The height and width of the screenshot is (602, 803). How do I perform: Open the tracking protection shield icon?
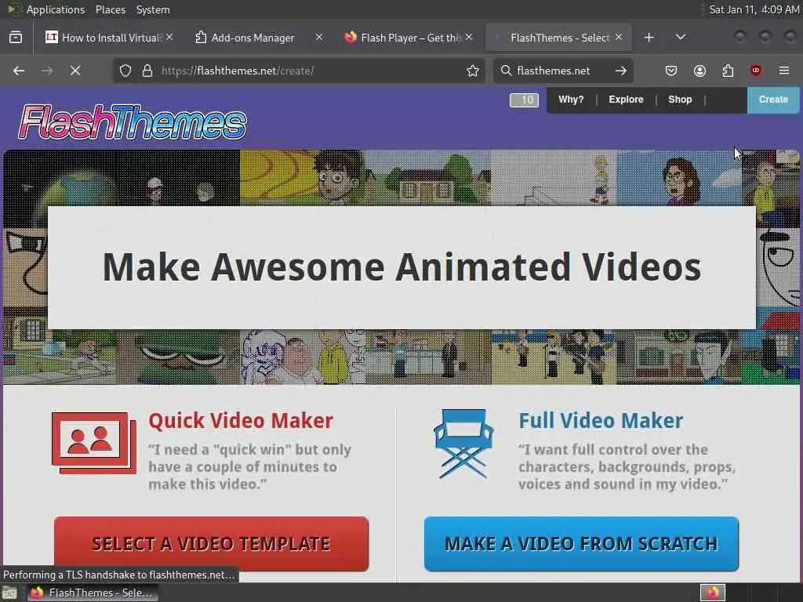point(125,71)
